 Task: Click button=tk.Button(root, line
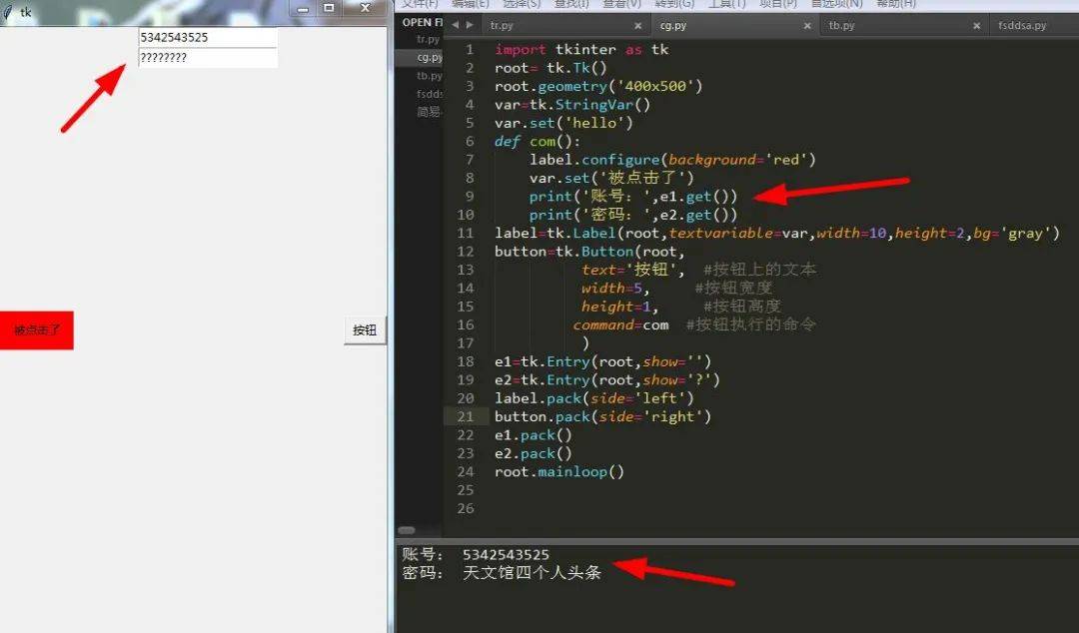(589, 252)
